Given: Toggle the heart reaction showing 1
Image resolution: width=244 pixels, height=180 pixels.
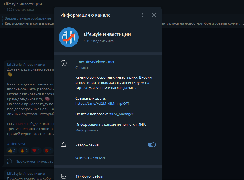Looking at the screenshot, I should pyautogui.click(x=35, y=151).
